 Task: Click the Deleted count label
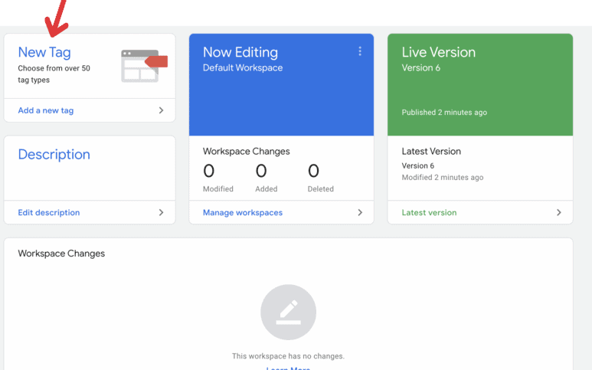[321, 188]
